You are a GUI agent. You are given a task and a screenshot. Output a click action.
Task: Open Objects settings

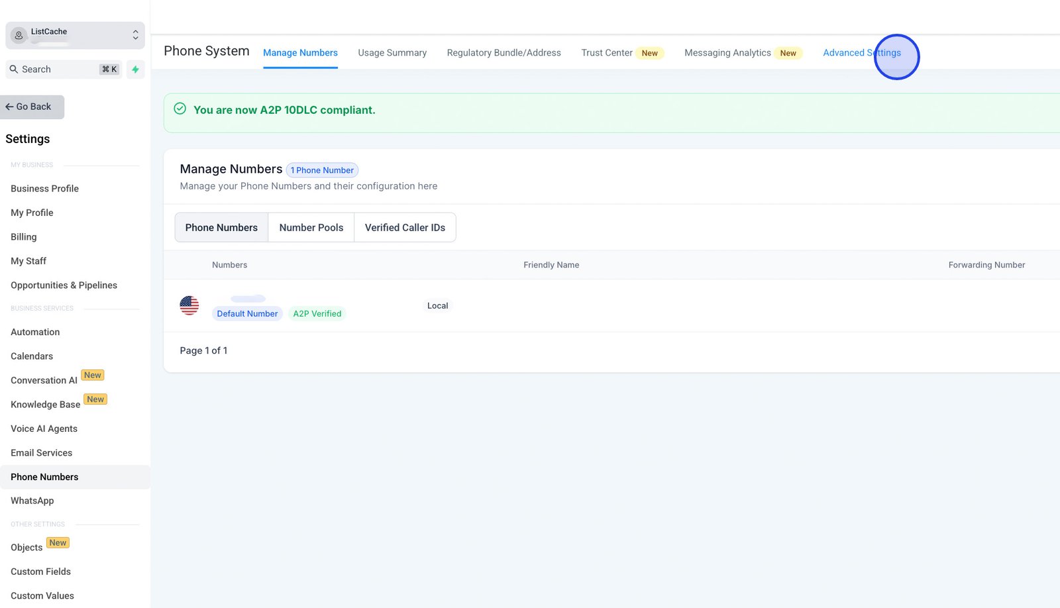26,548
